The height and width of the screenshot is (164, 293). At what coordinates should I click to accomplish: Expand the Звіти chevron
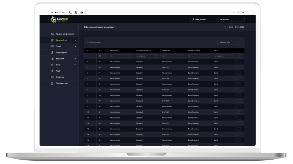pyautogui.click(x=75, y=65)
